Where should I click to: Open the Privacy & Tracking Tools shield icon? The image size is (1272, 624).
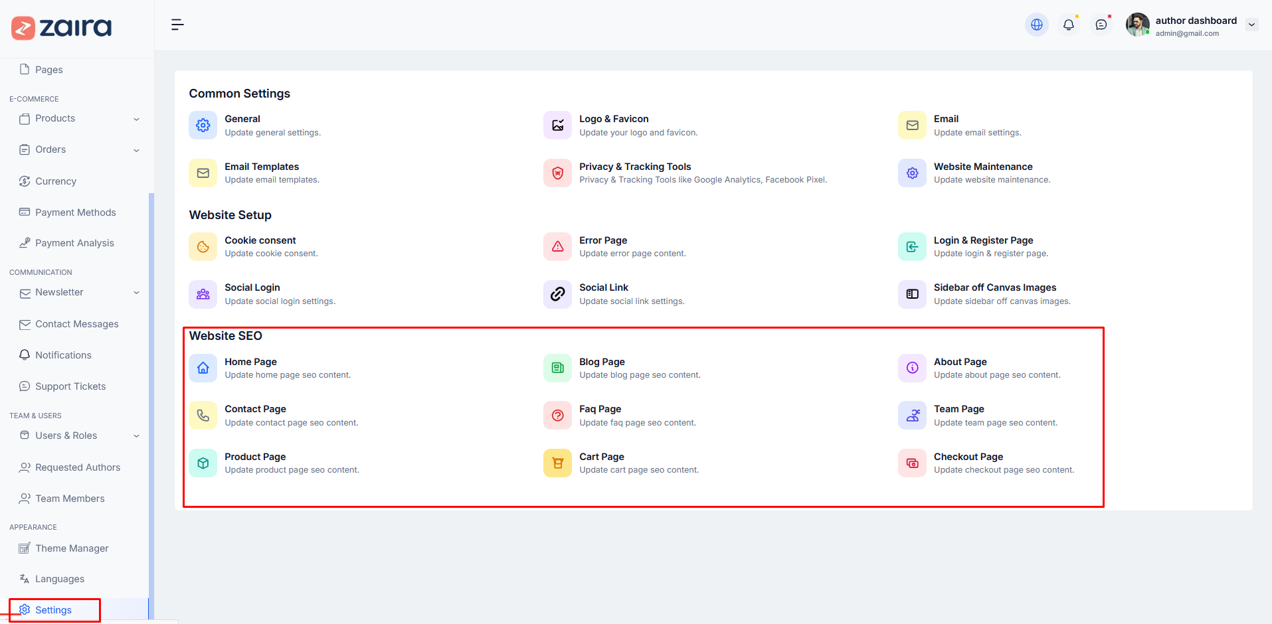[x=558, y=173]
